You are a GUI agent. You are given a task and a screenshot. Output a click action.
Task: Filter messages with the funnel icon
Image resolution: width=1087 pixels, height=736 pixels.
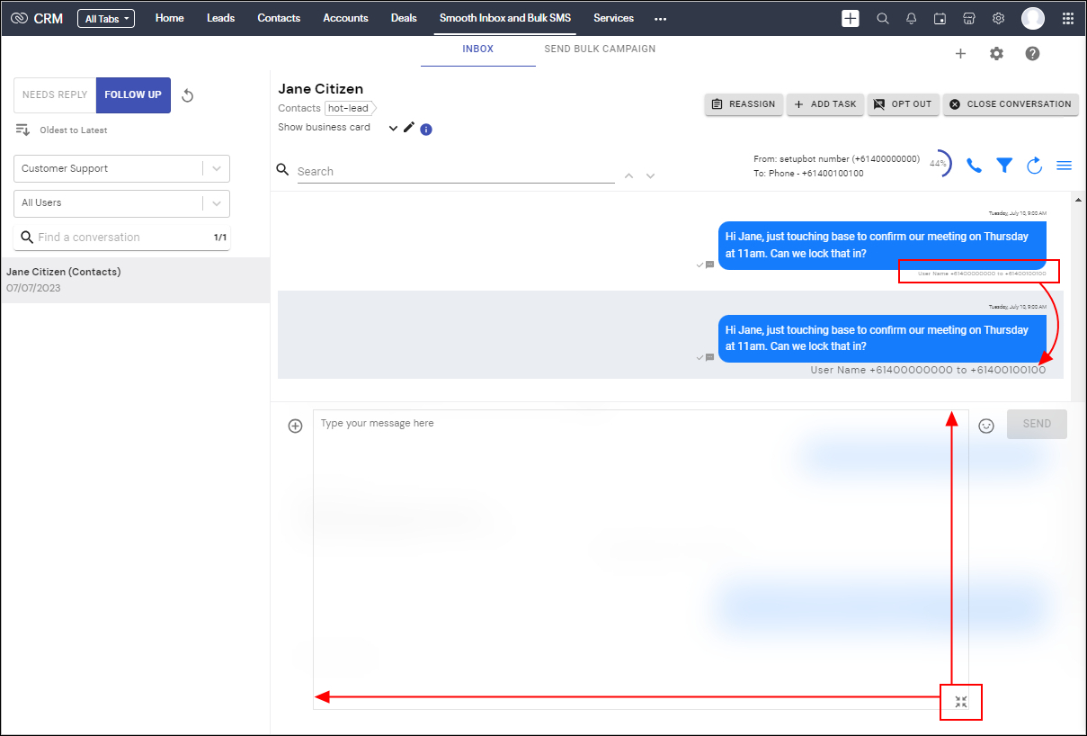[1004, 165]
